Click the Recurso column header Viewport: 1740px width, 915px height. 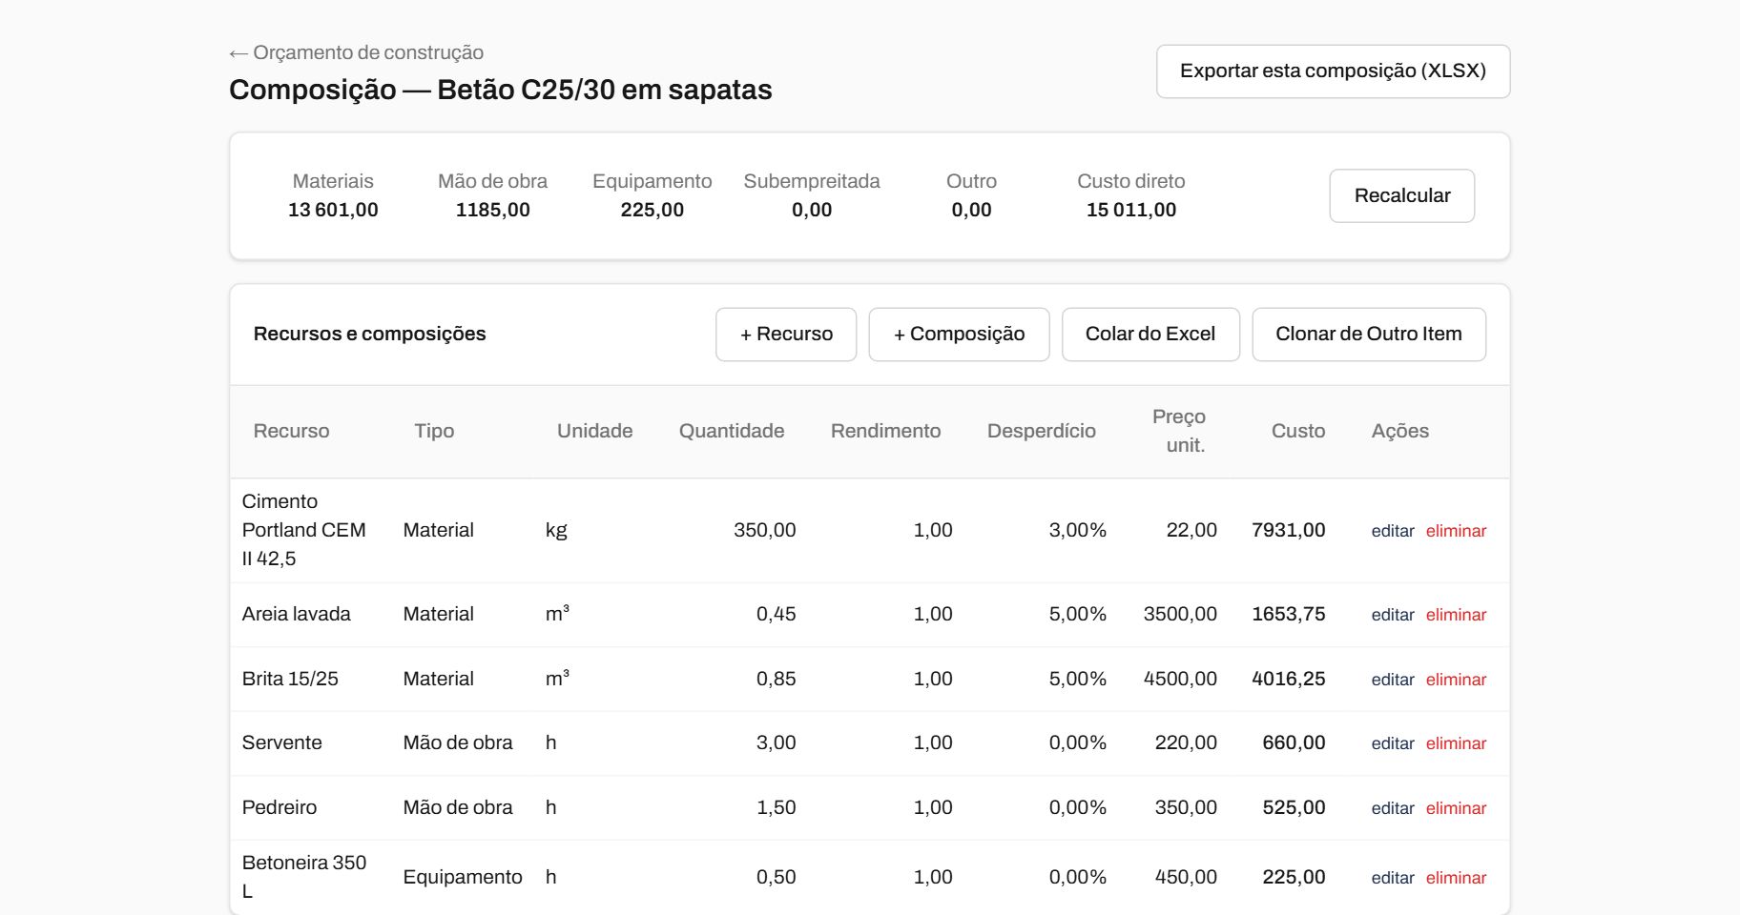291,431
